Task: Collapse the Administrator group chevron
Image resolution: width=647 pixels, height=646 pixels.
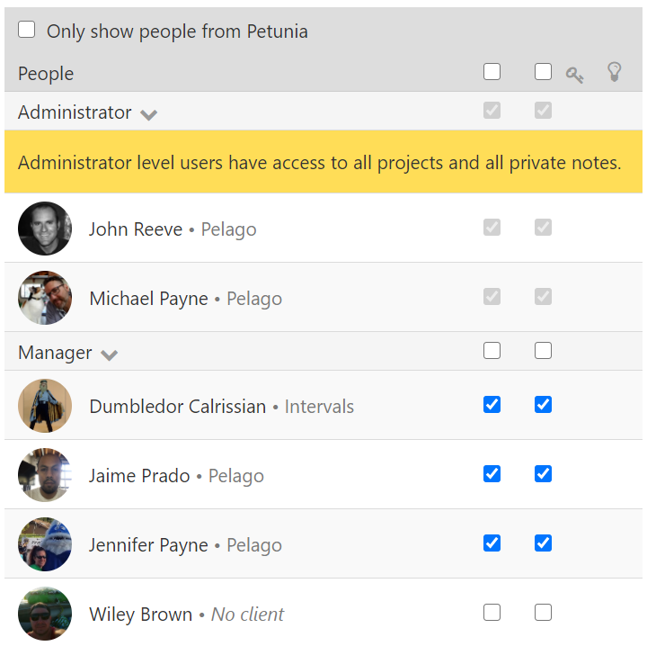Action: click(x=149, y=114)
